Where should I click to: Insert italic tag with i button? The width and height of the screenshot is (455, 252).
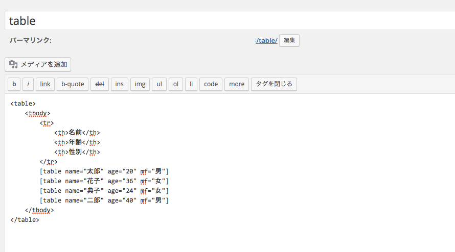click(x=28, y=84)
